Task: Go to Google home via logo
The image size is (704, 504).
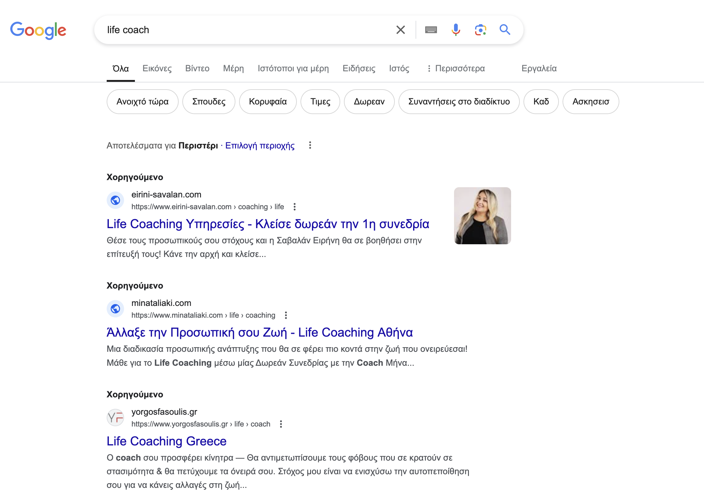Action: pos(38,30)
